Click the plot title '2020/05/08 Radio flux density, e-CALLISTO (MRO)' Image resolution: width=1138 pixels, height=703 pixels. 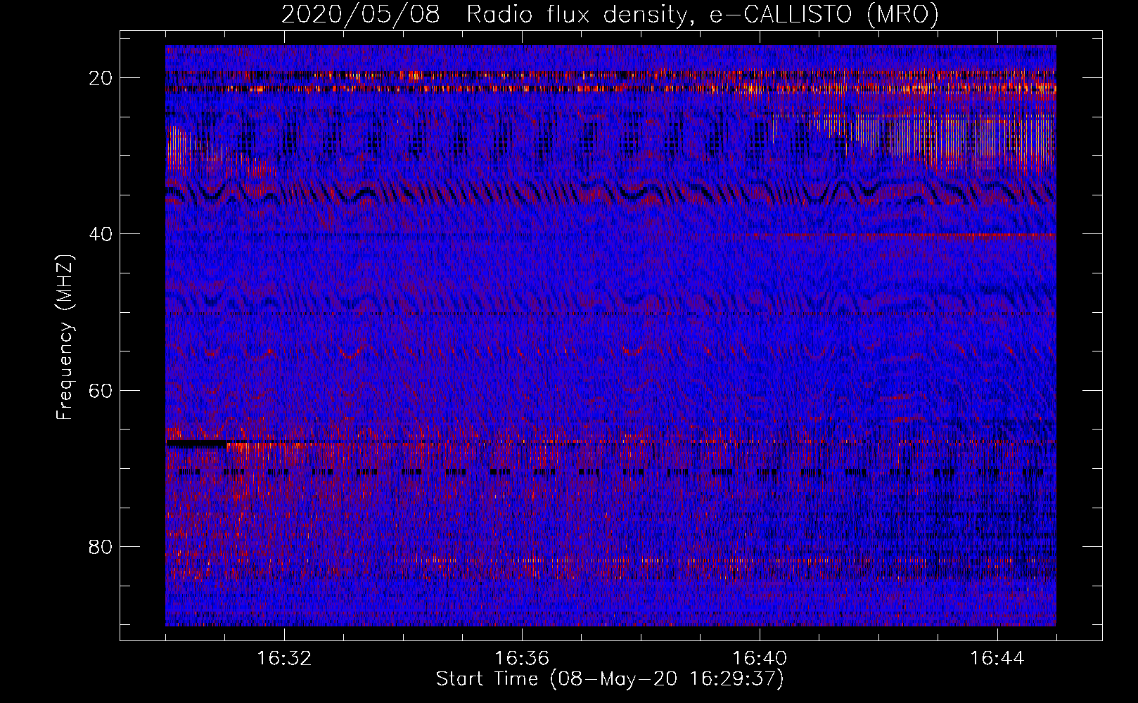[610, 13]
